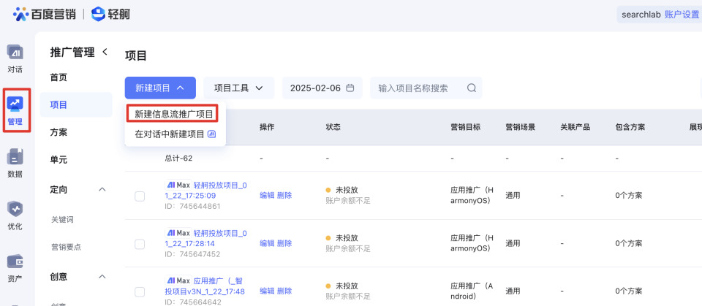Check the box for project ID 745644861
Image resolution: width=702 pixels, height=306 pixels.
point(140,196)
